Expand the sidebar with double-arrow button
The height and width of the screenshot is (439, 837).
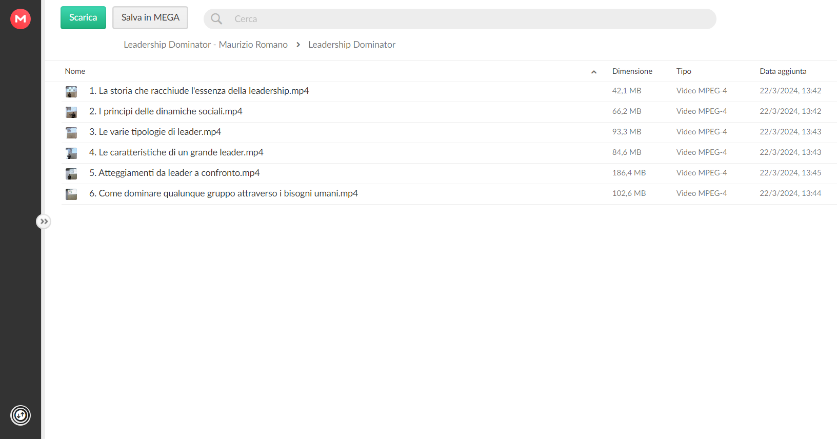click(x=44, y=222)
